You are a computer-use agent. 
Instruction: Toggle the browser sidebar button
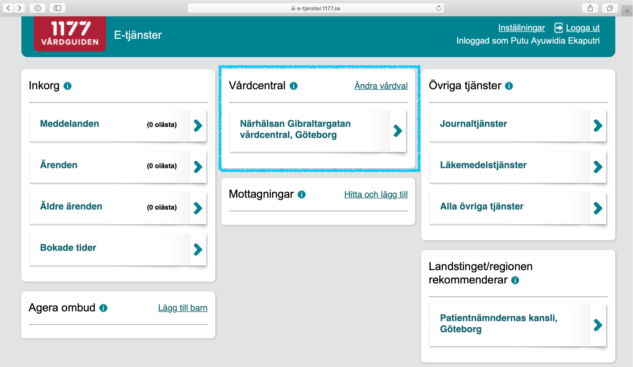click(57, 8)
